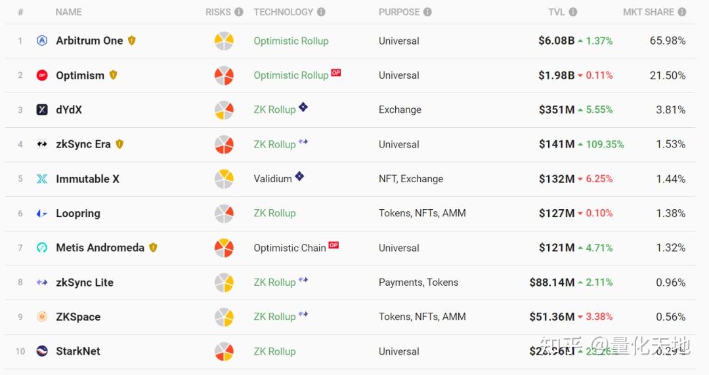Open the zkSync Era project link

pyautogui.click(x=83, y=144)
